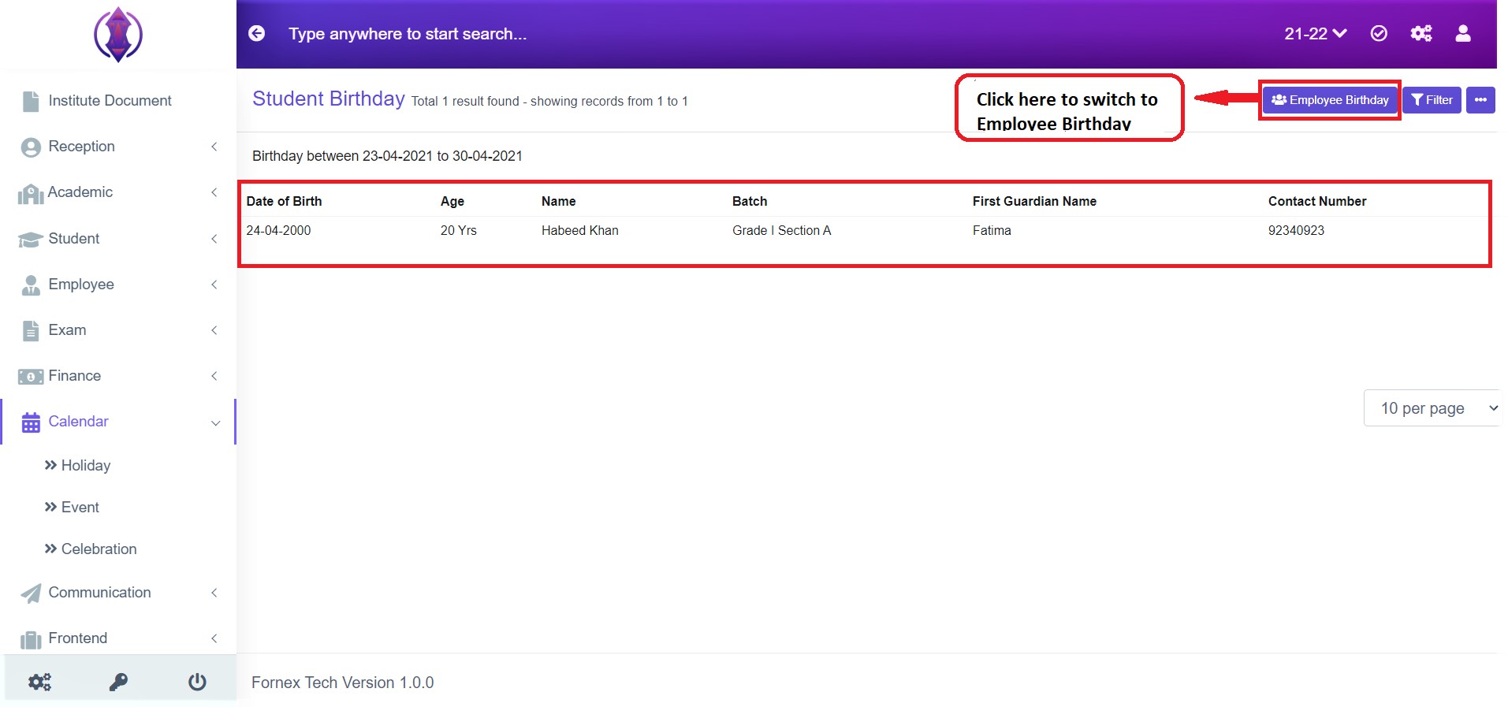Expand the Employee sidebar menu
This screenshot has height=707, width=1508.
pos(118,285)
